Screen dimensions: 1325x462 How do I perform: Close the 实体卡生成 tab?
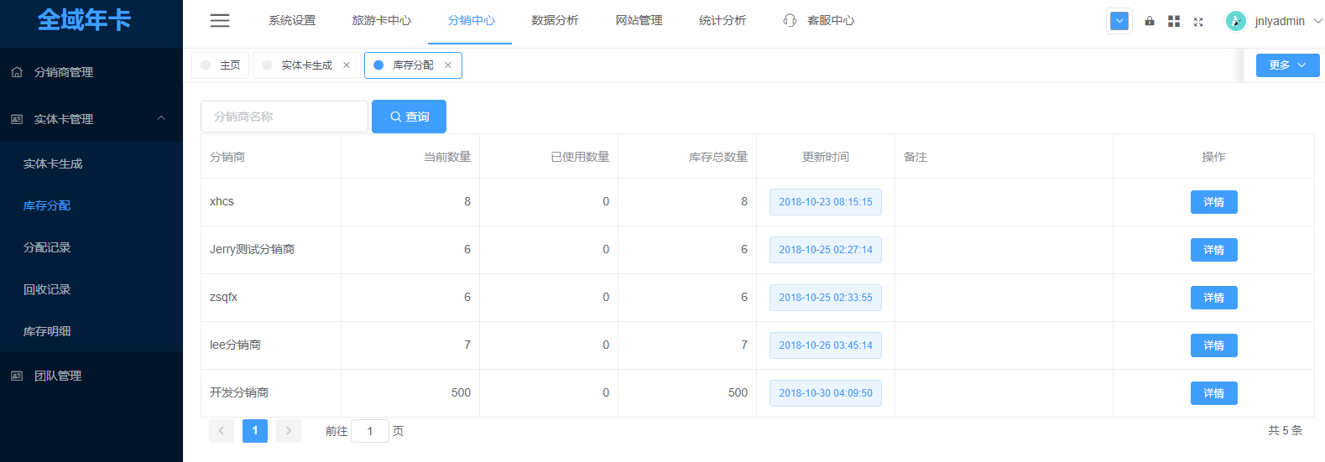coord(347,65)
